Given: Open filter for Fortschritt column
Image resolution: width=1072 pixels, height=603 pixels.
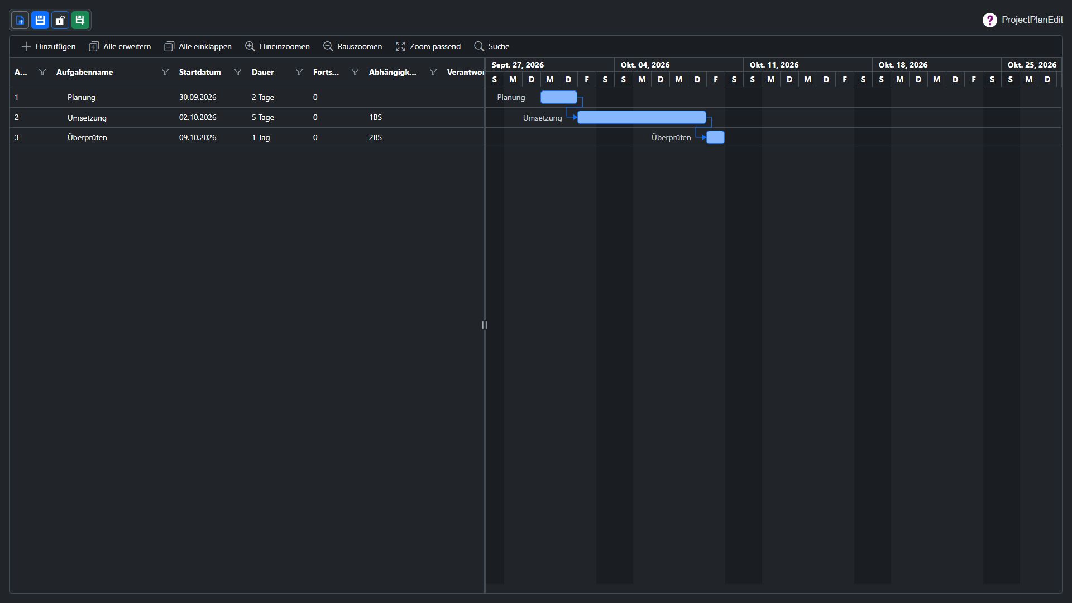Looking at the screenshot, I should tap(355, 72).
